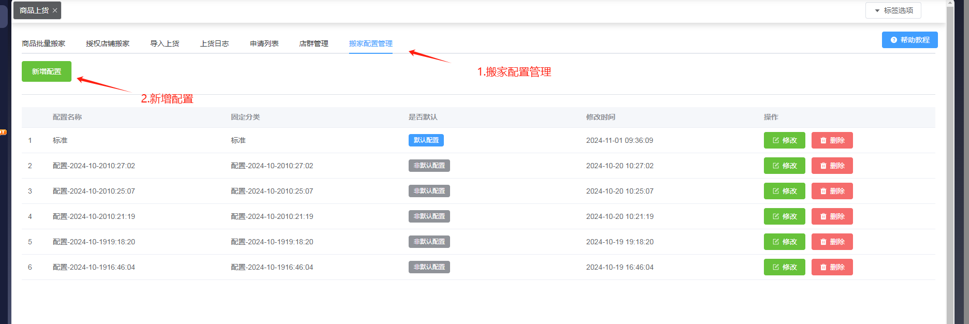Delete the 标准 configuration row
This screenshot has width=969, height=324.
(x=832, y=140)
